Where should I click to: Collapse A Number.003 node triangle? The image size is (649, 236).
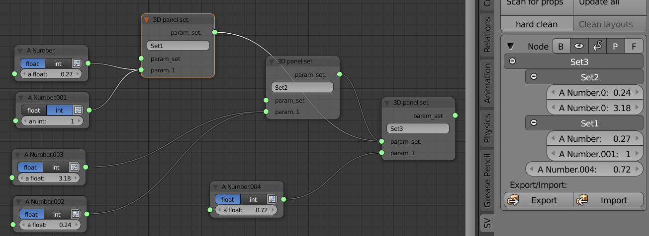[x=18, y=155]
